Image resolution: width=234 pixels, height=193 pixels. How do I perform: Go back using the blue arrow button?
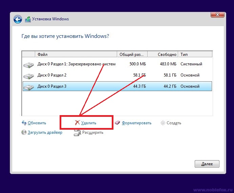click(x=18, y=19)
